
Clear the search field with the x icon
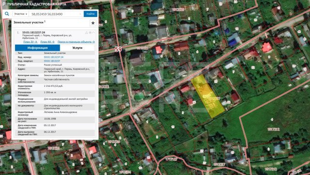80,14
